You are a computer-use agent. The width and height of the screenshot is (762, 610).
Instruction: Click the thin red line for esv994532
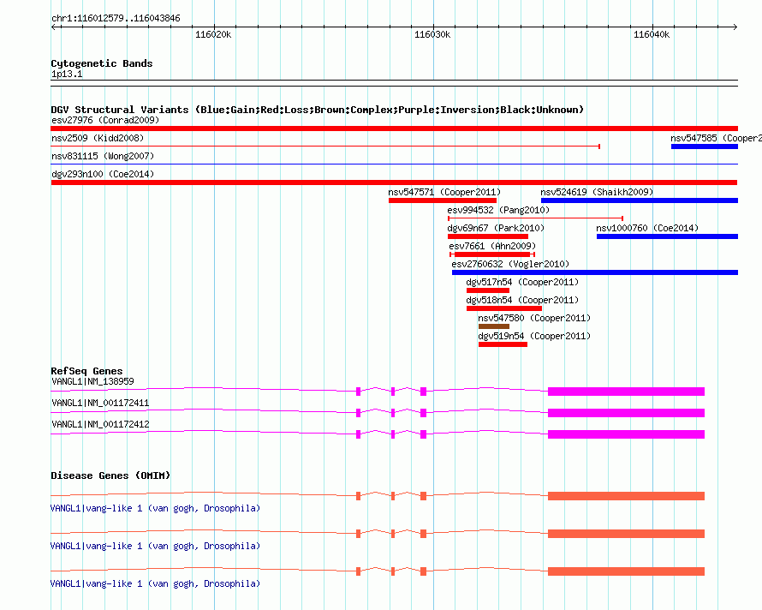535,218
